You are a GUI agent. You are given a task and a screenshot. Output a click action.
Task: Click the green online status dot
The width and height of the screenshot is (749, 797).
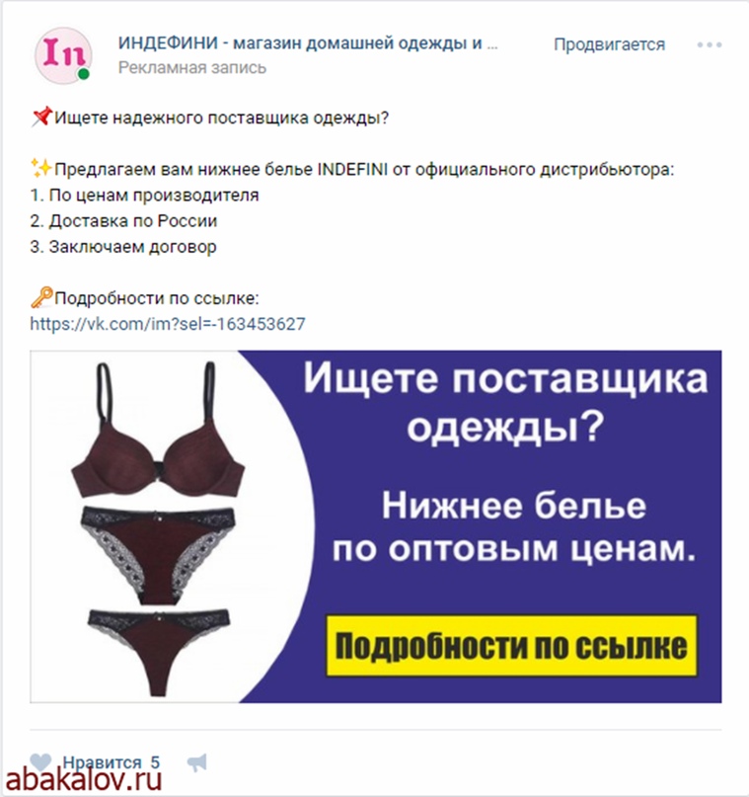point(83,74)
